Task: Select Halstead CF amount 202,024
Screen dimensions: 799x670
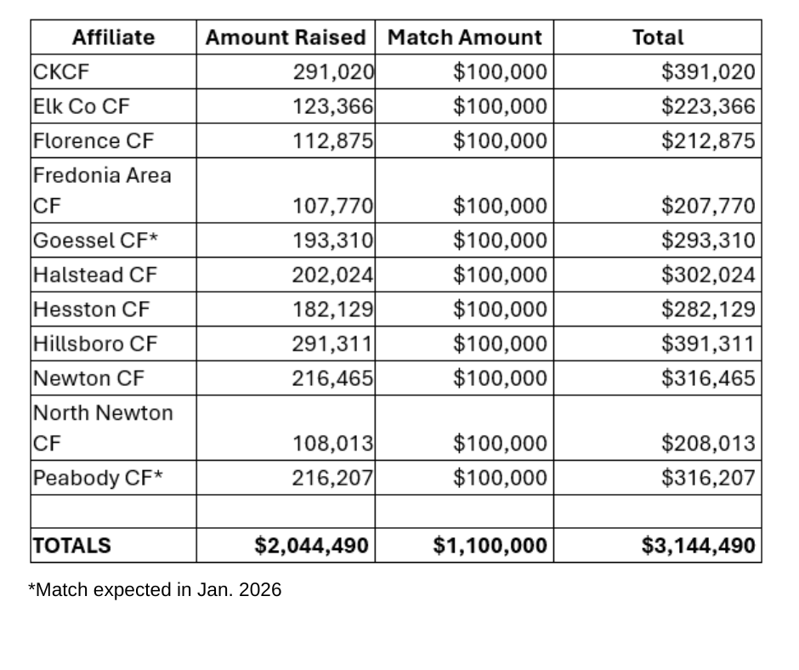Action: tap(333, 275)
